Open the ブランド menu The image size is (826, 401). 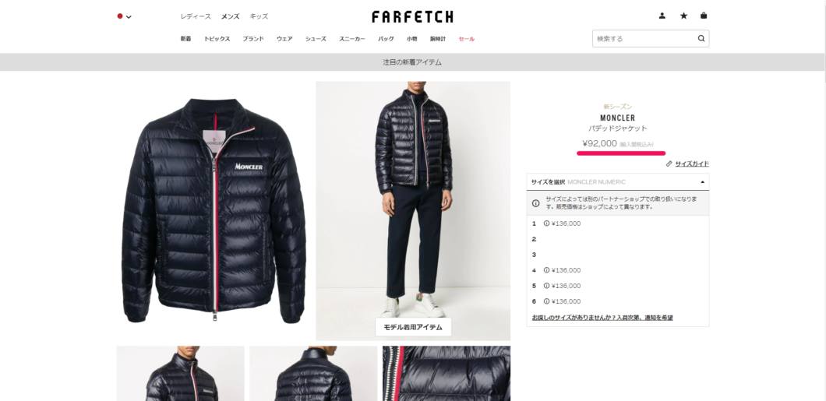coord(252,39)
